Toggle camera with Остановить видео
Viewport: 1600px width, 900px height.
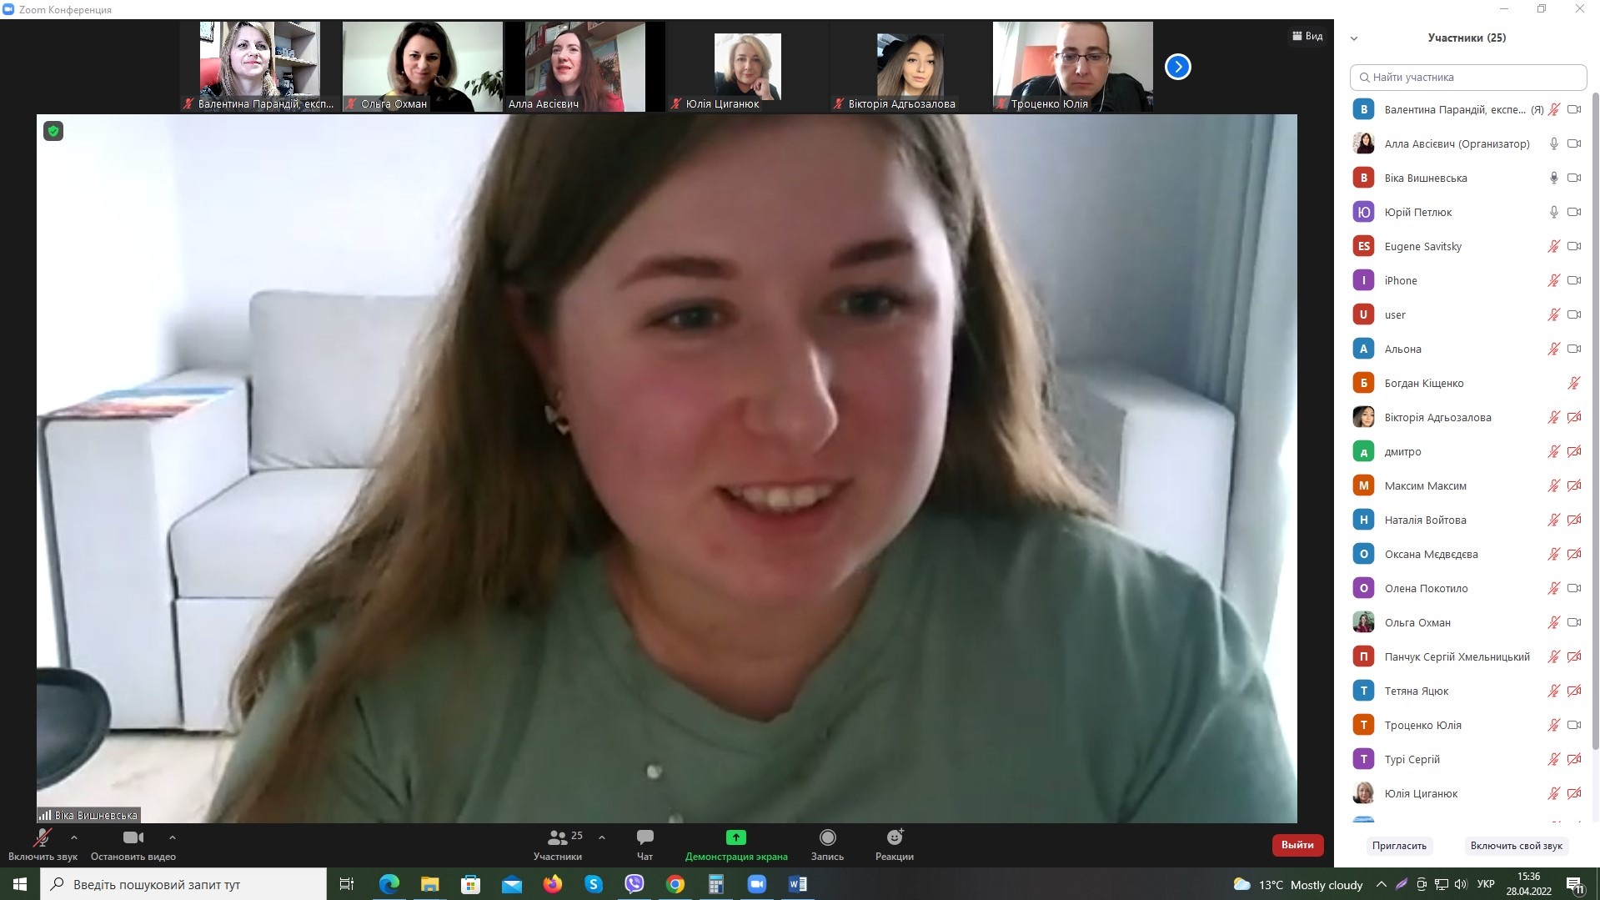click(x=133, y=837)
